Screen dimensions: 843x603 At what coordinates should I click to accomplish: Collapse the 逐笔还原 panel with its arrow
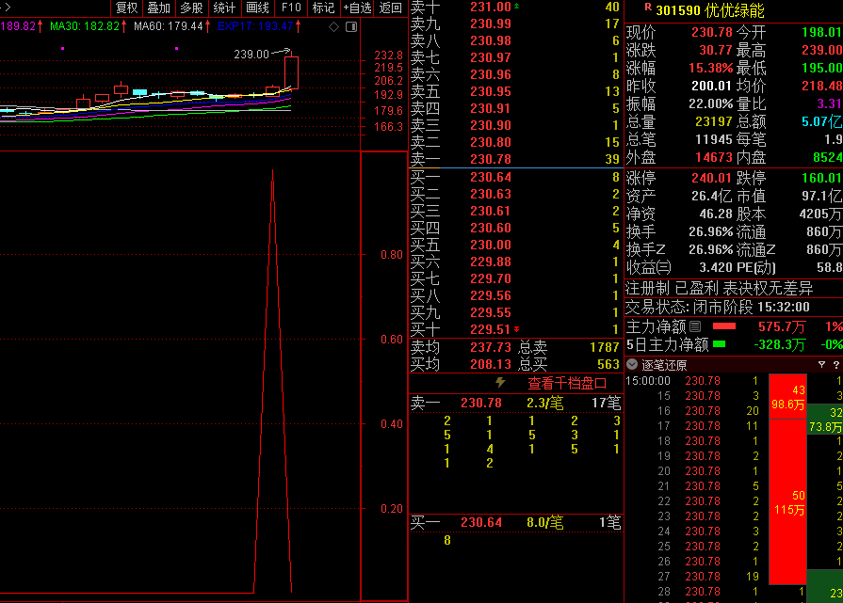click(633, 365)
